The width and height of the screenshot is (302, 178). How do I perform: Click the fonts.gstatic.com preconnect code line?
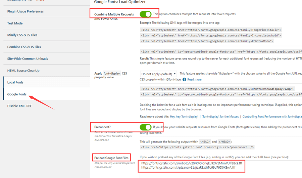coord(197,147)
